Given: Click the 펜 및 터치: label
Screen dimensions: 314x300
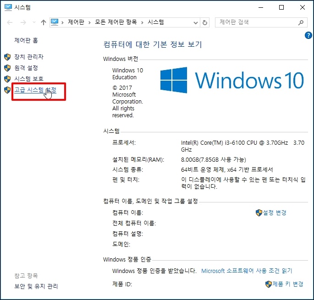Looking at the screenshot, I should [126, 180].
